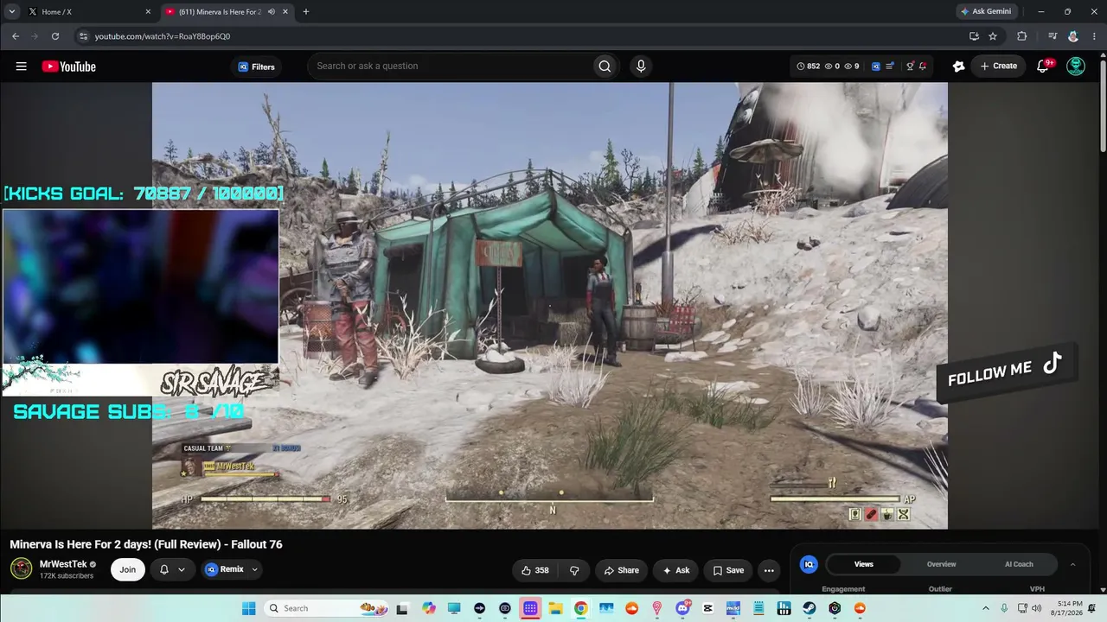Focus the YouTube search box

(450, 66)
